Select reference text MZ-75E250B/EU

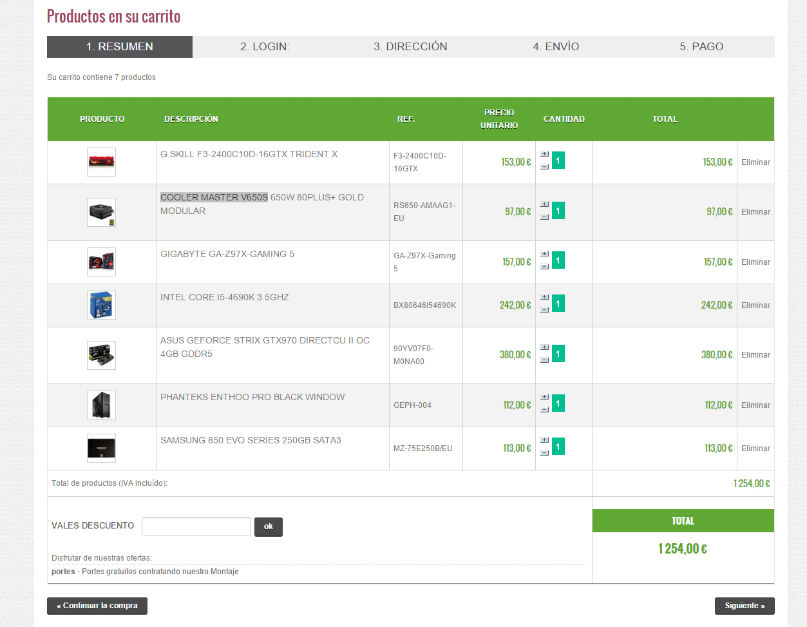point(422,449)
